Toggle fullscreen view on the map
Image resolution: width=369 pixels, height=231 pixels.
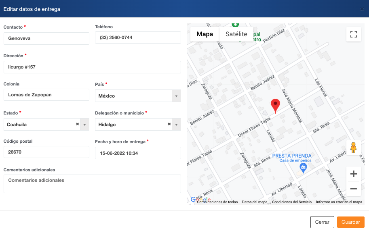[x=353, y=34]
